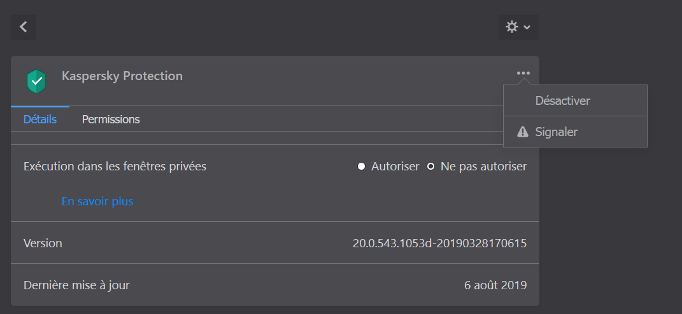Switch to the Détails tab

[40, 119]
